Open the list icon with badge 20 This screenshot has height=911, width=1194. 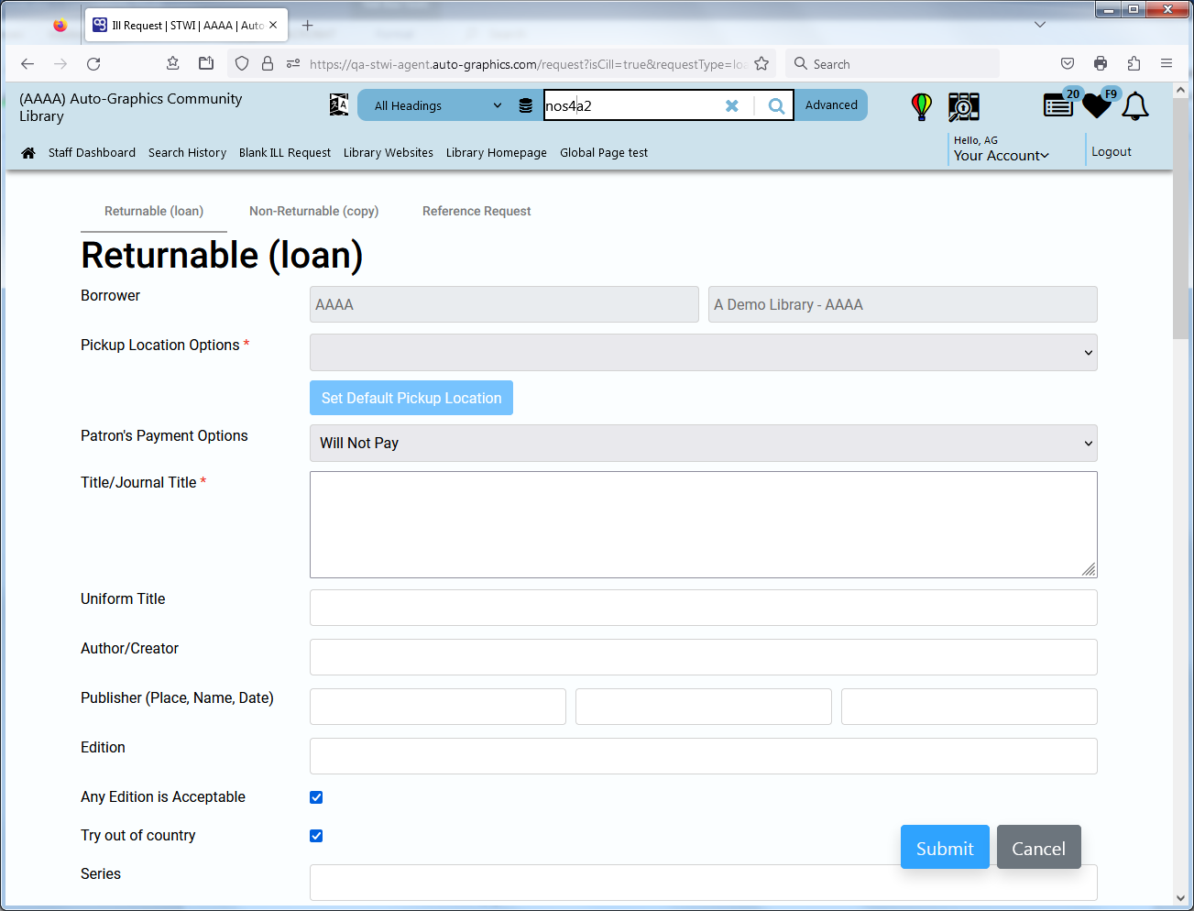coord(1059,105)
